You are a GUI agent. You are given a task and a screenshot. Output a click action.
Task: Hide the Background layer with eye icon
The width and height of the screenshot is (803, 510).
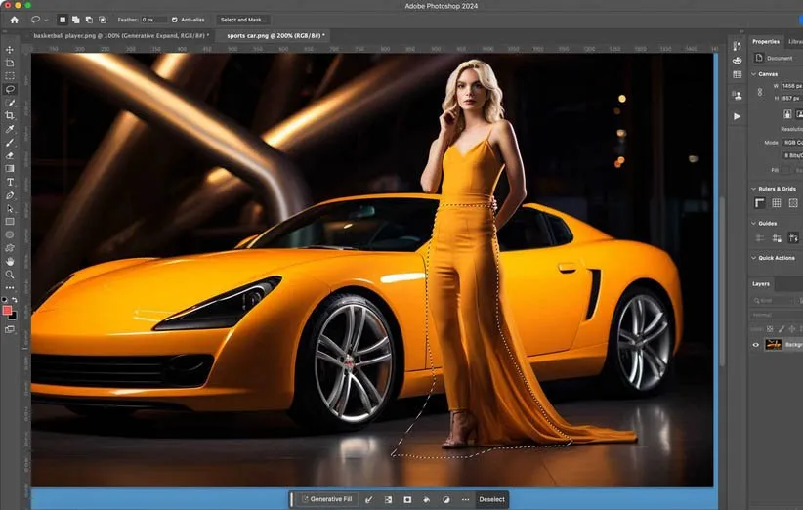[x=755, y=345]
